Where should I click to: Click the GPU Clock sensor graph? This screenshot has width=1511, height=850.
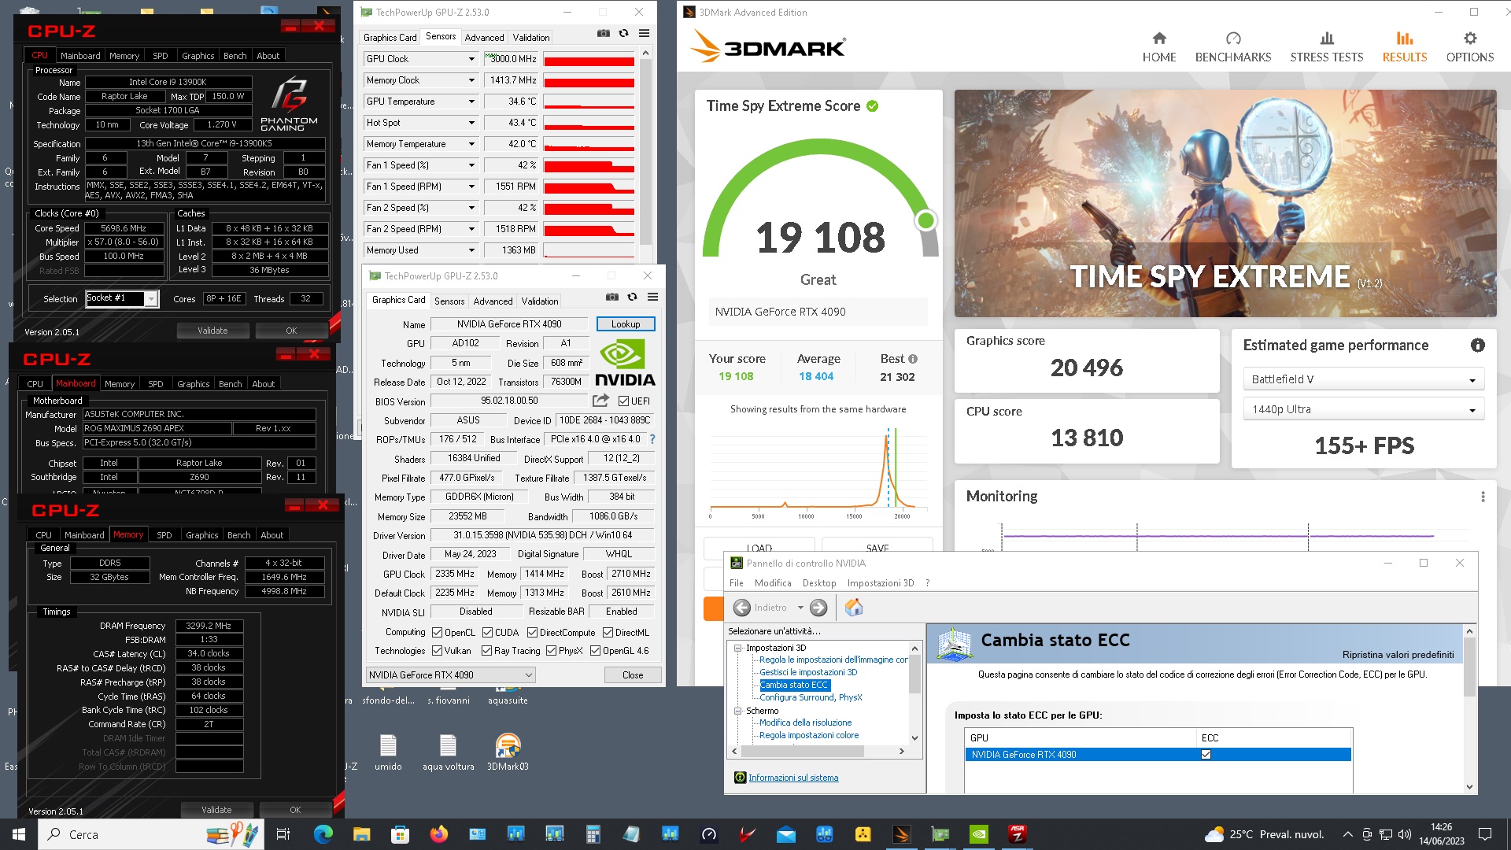[x=589, y=59]
